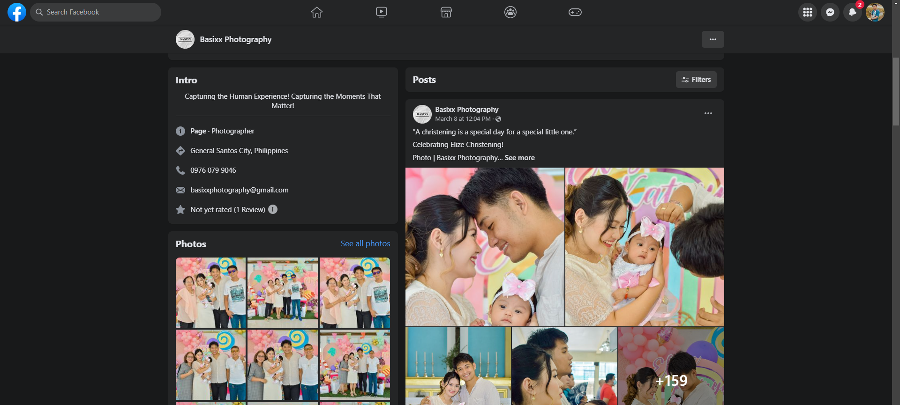Open the page header three-dot menu
Screen dimensions: 900x405
713,39
